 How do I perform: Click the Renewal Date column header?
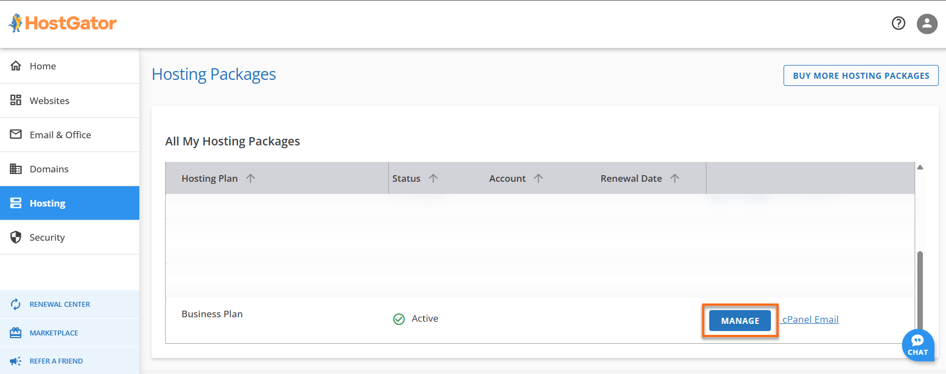[631, 178]
